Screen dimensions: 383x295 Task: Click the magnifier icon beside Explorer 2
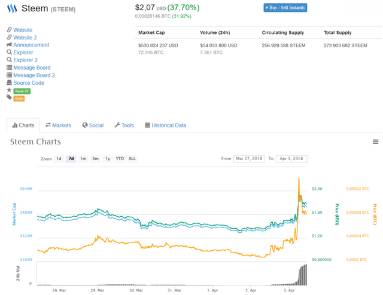pyautogui.click(x=10, y=60)
